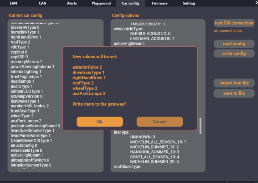Click the read config button

point(234,44)
